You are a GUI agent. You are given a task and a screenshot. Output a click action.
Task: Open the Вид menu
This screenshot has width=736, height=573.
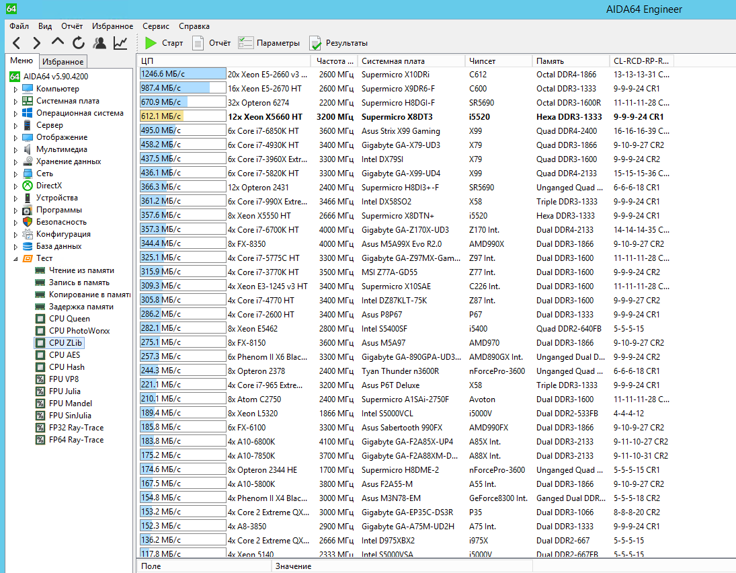point(45,26)
